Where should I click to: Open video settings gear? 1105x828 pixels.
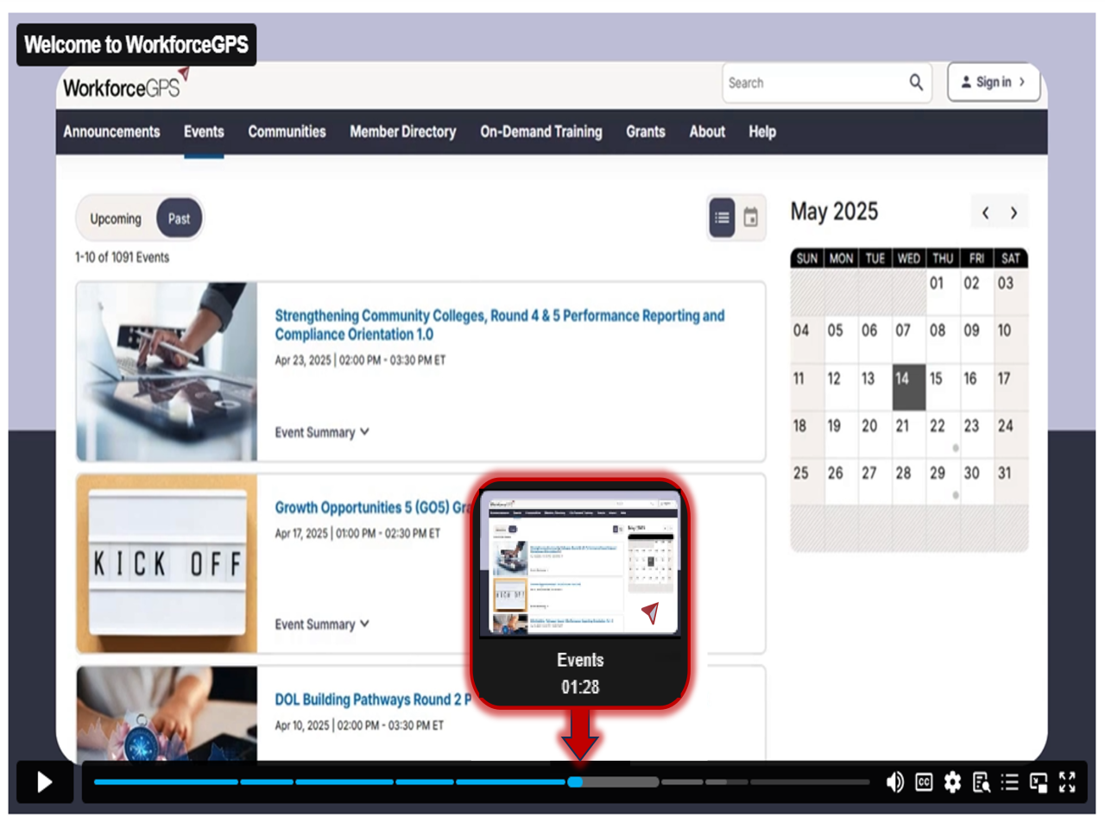click(952, 782)
